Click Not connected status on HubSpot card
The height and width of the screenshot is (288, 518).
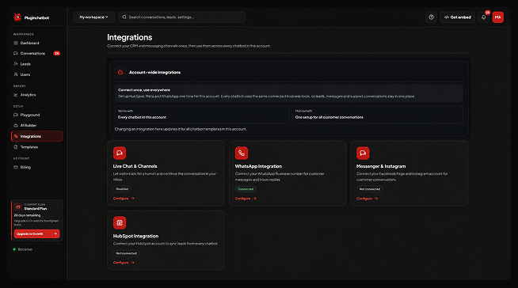tap(126, 253)
